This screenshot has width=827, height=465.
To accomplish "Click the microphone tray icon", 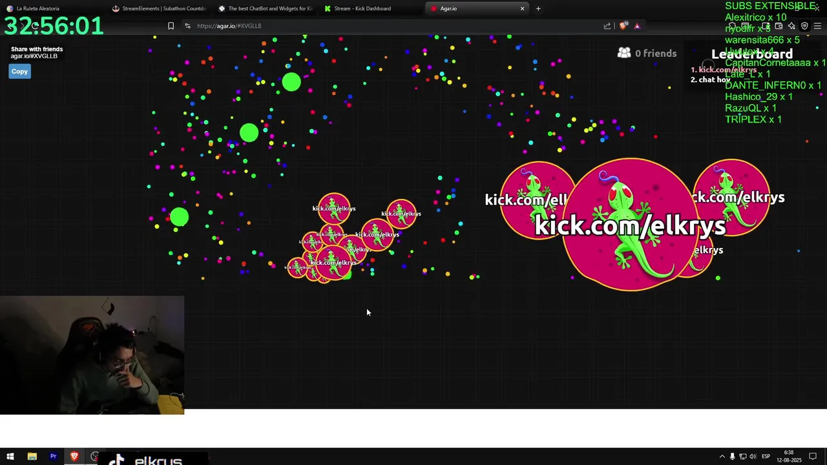I will 732,457.
